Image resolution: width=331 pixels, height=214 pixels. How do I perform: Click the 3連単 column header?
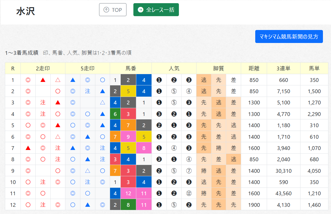click(283, 68)
